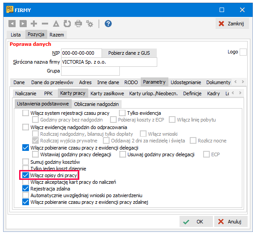
Task: Uncheck Rejestracja zdalna checkbox
Action: click(25, 189)
